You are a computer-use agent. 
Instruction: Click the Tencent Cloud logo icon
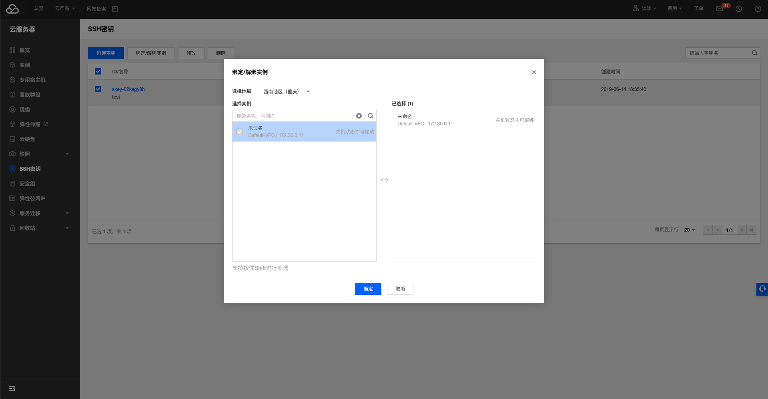pos(12,9)
